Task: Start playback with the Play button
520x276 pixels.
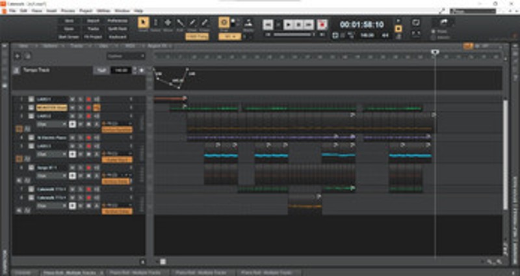Action: (x=288, y=25)
